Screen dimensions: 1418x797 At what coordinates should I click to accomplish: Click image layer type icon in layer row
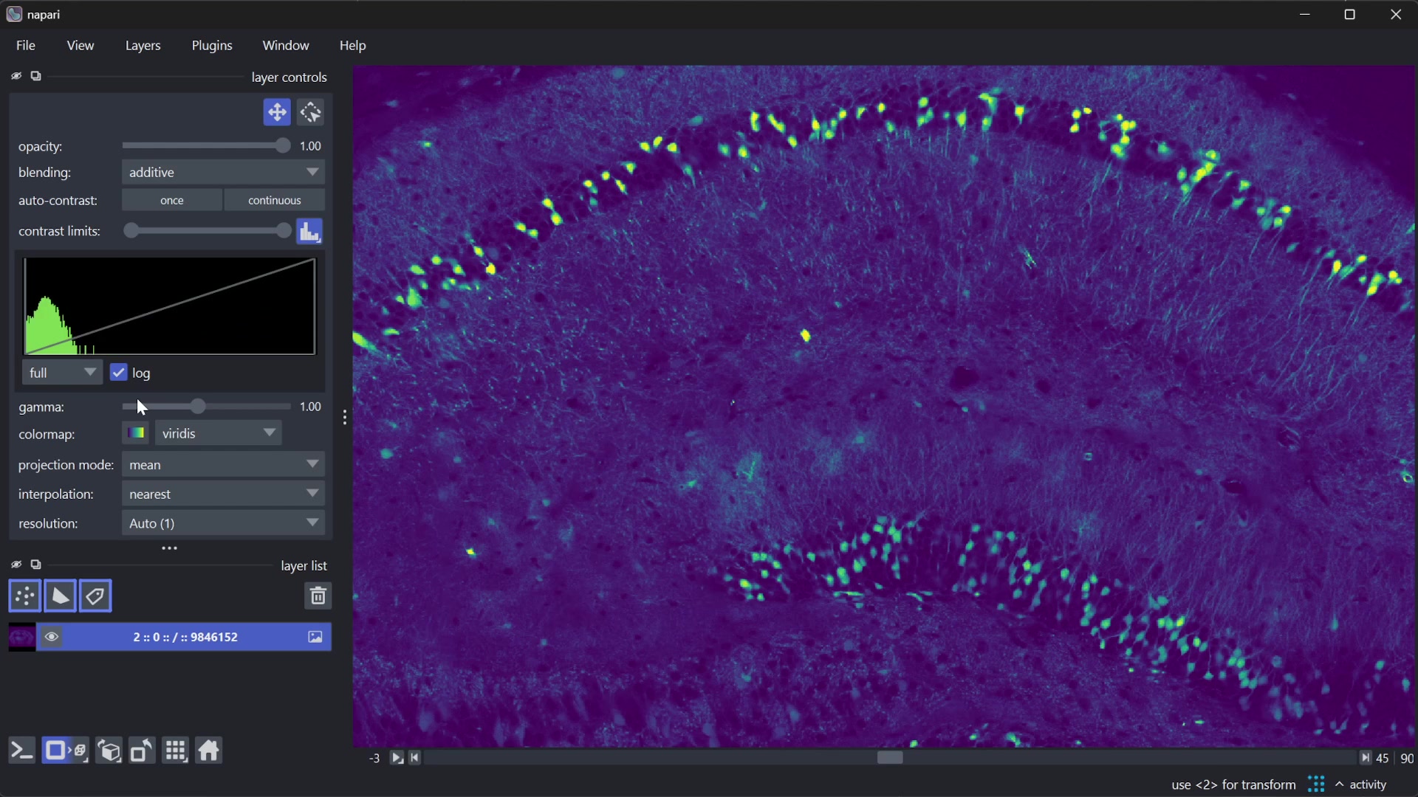[x=315, y=637]
